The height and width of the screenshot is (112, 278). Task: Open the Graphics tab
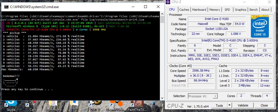pyautogui.click(x=241, y=10)
